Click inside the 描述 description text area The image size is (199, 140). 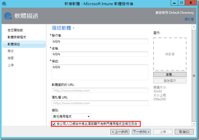point(100,72)
